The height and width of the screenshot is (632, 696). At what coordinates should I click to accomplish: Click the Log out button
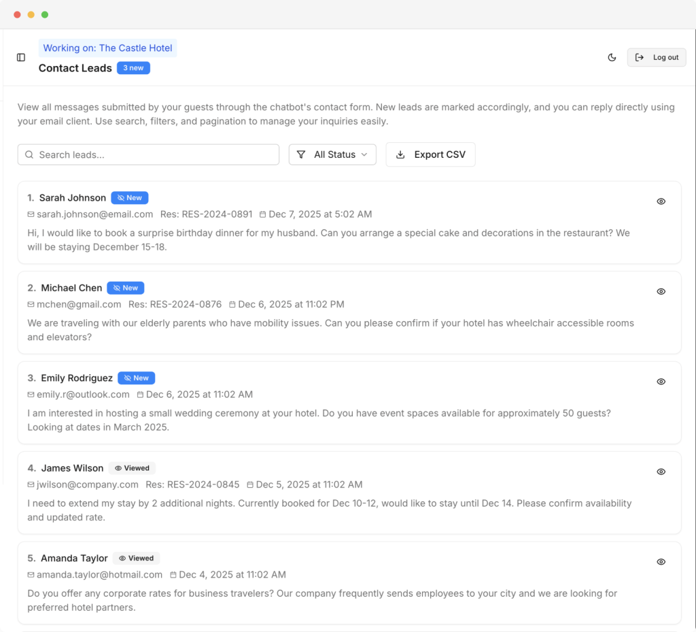tap(657, 58)
